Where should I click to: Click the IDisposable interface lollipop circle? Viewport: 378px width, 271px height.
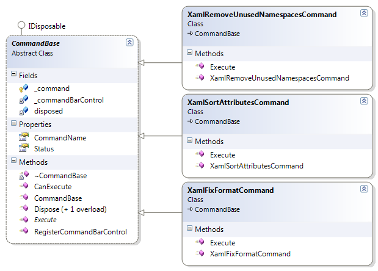point(21,25)
